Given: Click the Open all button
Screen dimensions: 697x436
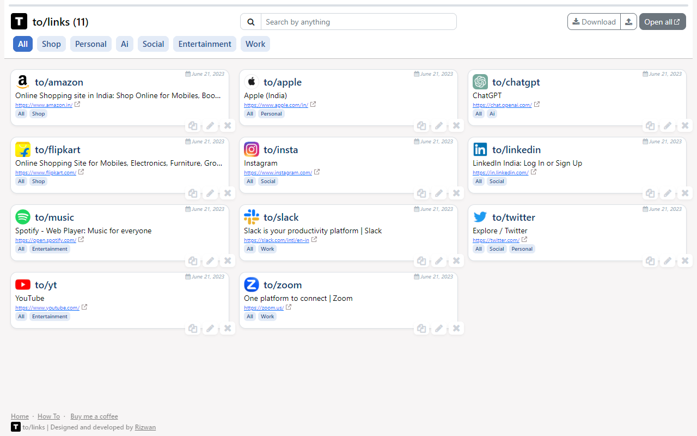Looking at the screenshot, I should tap(662, 22).
